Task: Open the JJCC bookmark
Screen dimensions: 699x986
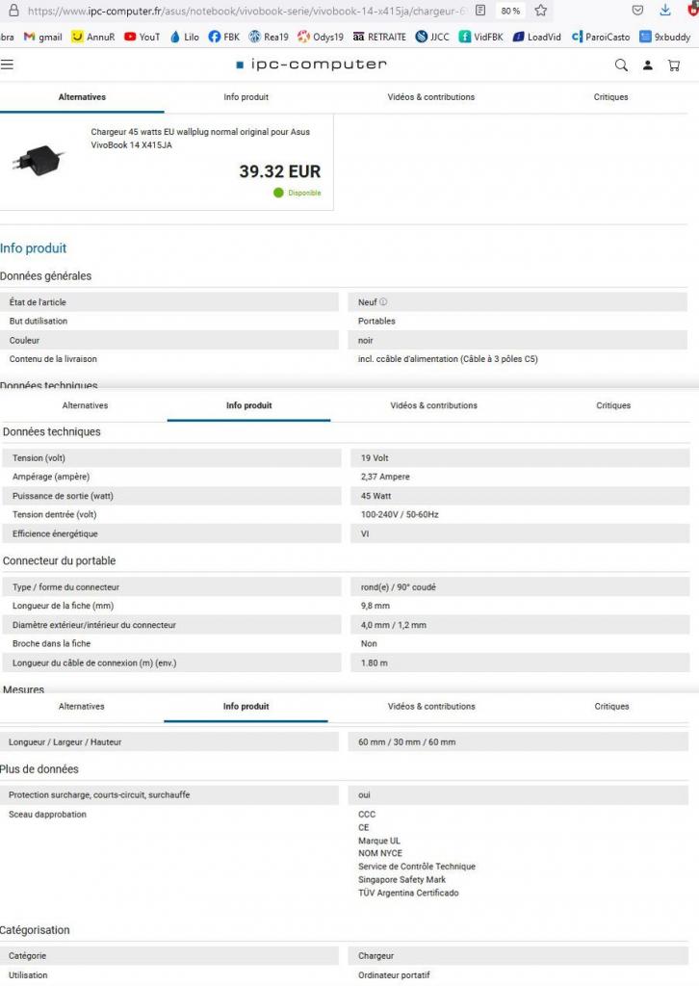Action: (x=432, y=38)
